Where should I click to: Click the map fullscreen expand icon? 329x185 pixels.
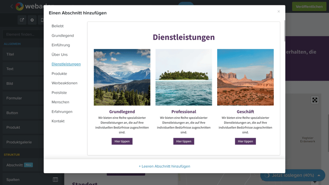point(315,100)
